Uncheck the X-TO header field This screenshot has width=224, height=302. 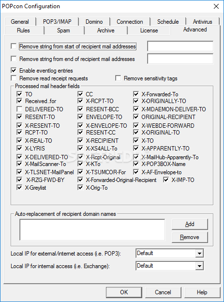[x=136, y=141]
